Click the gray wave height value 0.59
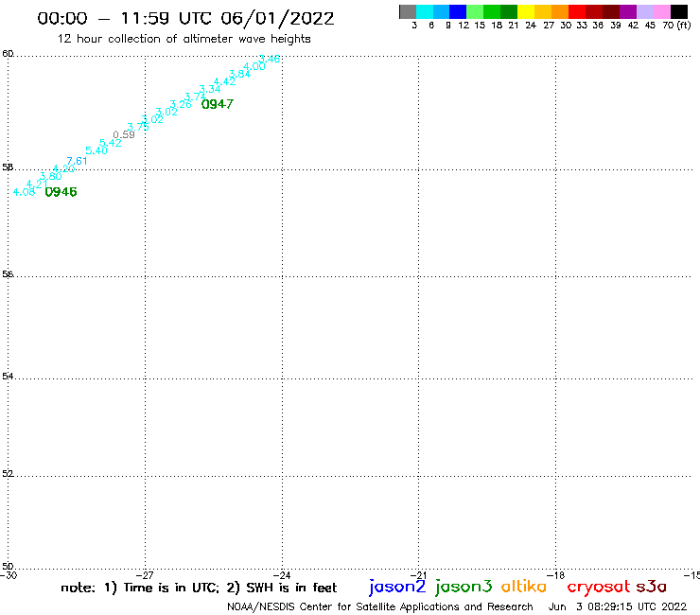 124,134
